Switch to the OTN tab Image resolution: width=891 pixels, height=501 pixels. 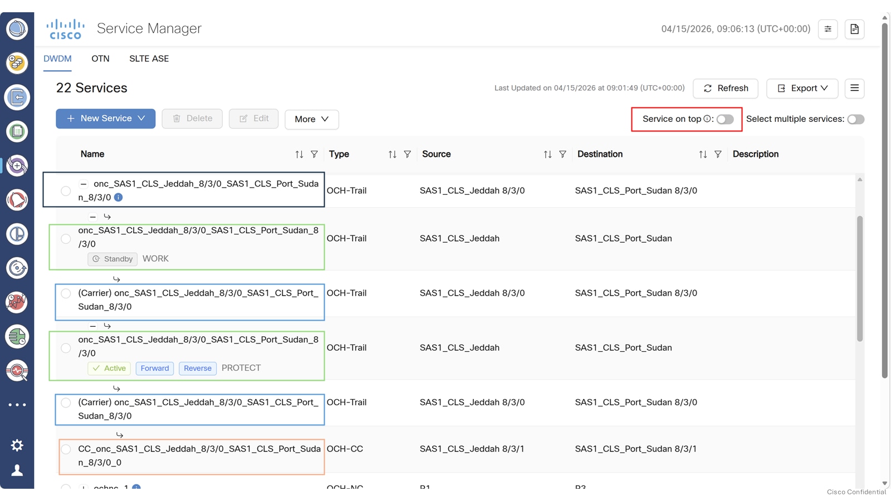click(x=100, y=58)
